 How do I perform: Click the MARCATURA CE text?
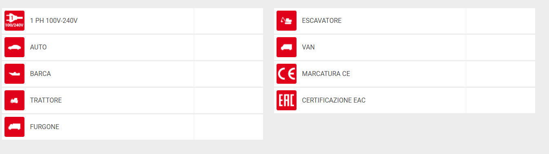click(x=326, y=74)
